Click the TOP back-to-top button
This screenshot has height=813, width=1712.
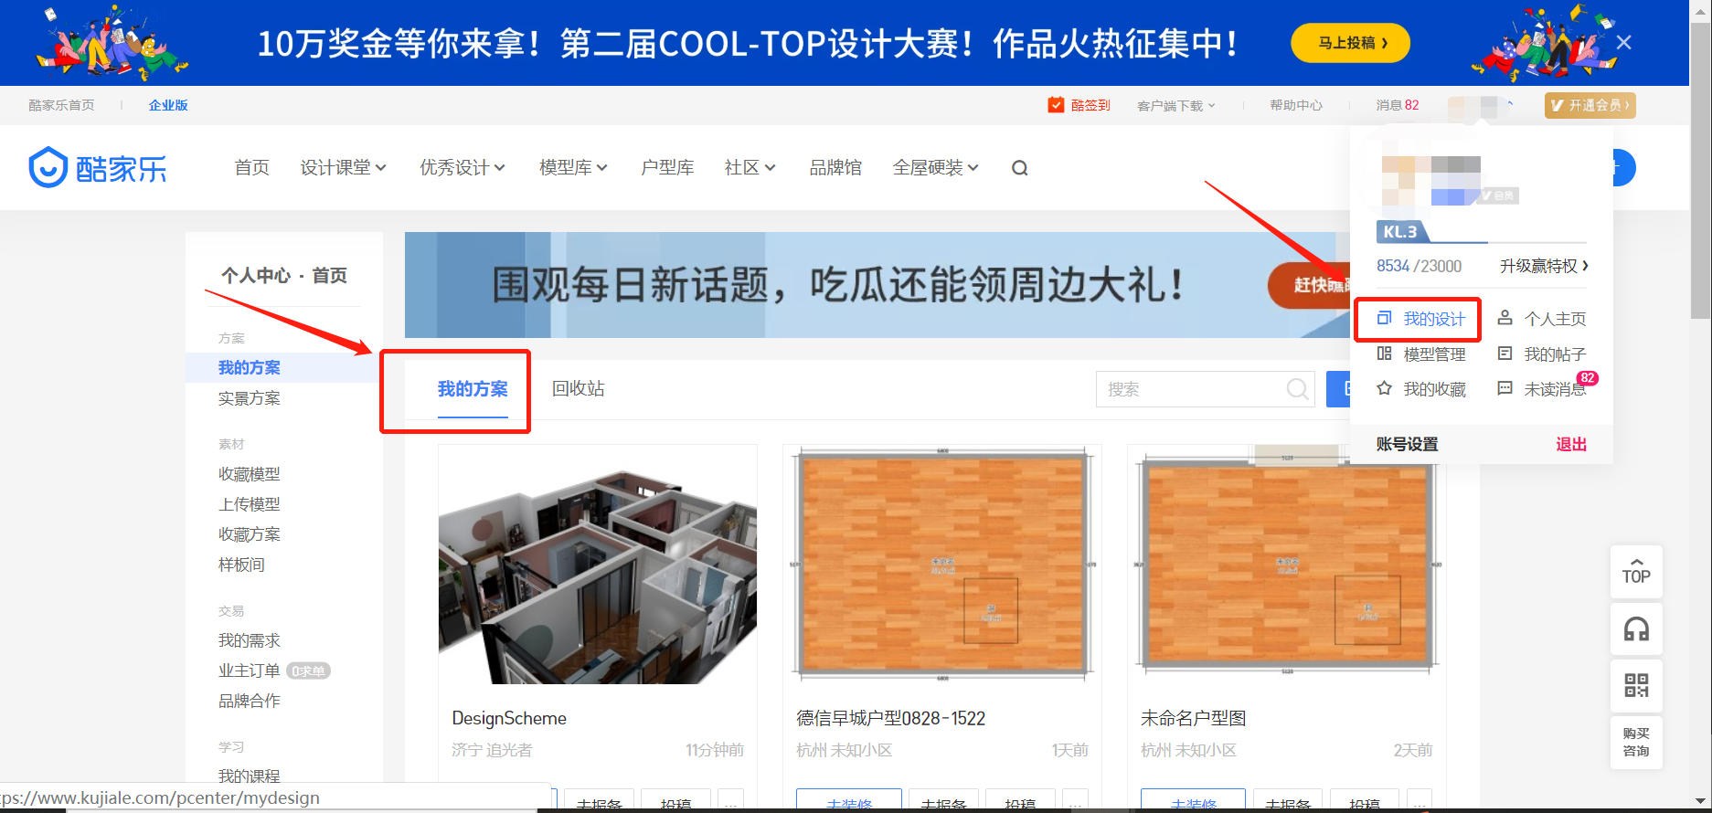coord(1636,572)
